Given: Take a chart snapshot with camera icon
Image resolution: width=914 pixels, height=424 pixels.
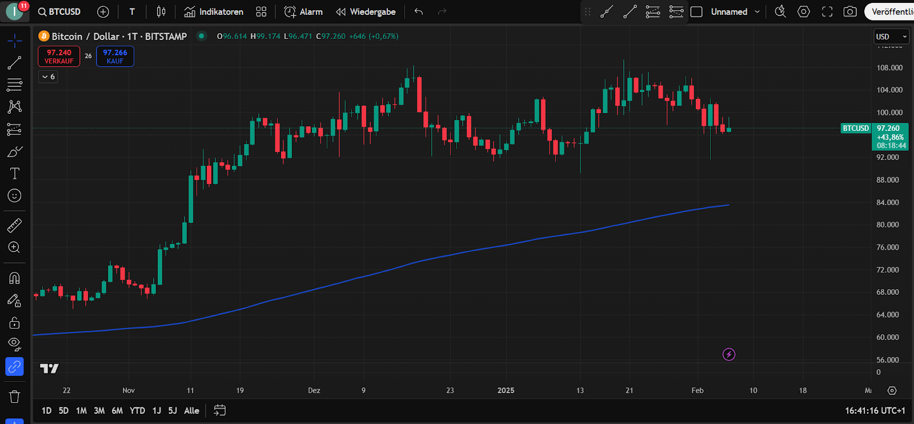Looking at the screenshot, I should pyautogui.click(x=850, y=11).
